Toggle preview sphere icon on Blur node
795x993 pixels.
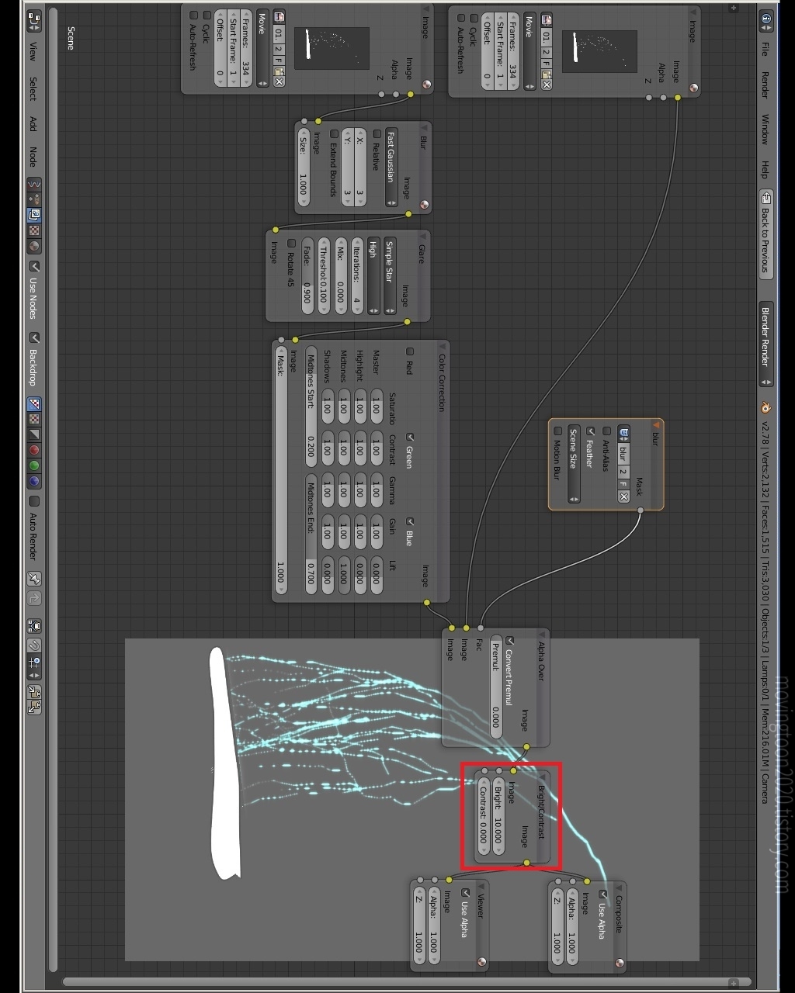pos(424,205)
